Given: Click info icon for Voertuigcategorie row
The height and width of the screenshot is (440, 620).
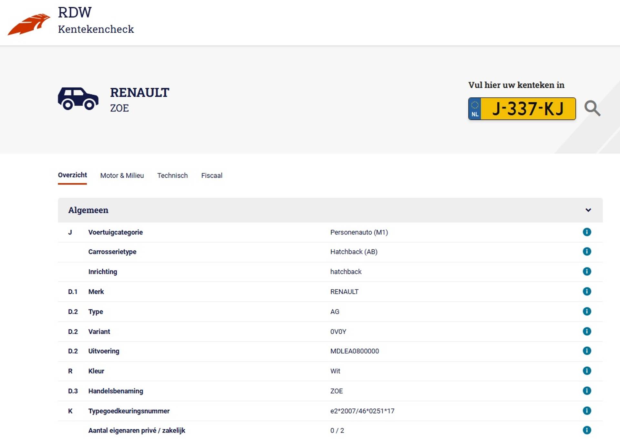Looking at the screenshot, I should (x=586, y=232).
